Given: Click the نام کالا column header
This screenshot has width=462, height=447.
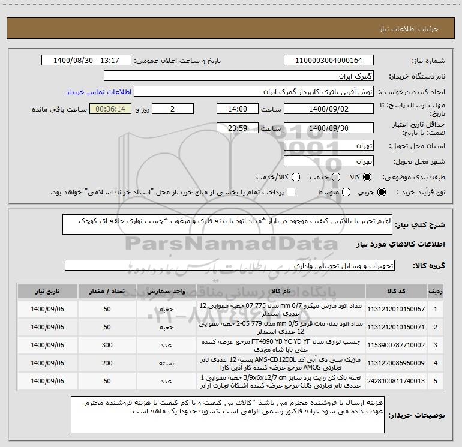Looking at the screenshot, I should click(x=281, y=292).
